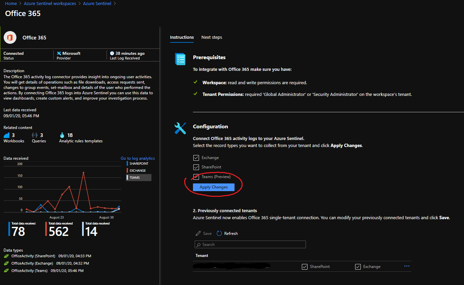Click the Workspace prerequisite green checkmark
Image resolution: width=464 pixels, height=285 pixels.
(195, 82)
